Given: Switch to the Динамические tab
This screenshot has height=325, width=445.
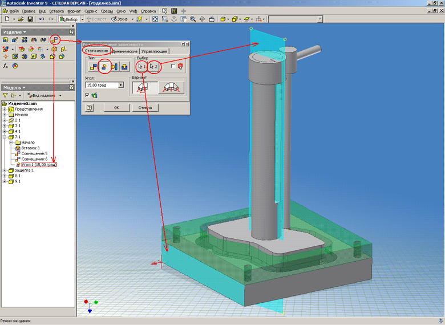Looking at the screenshot, I should (x=125, y=51).
